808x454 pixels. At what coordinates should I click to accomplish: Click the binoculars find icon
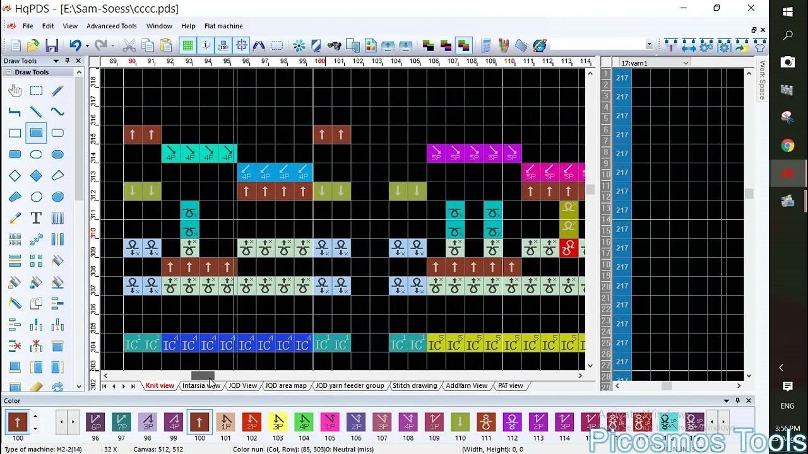[335, 45]
